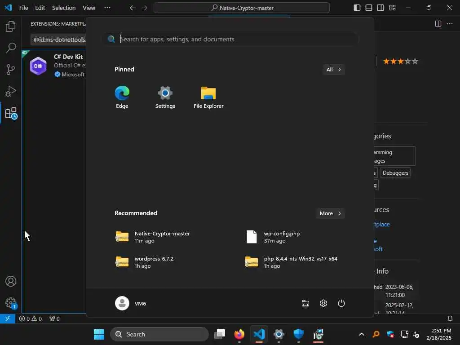Split the editor right
This screenshot has width=460, height=345.
(438, 24)
